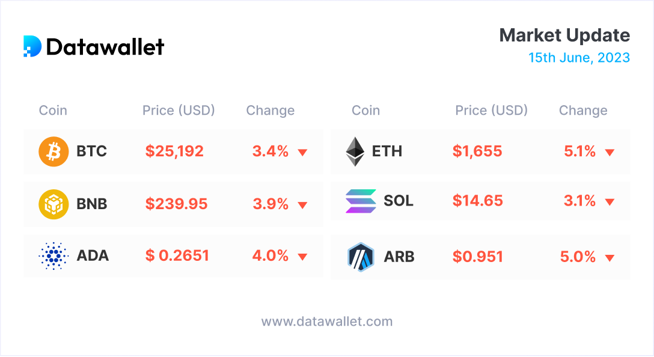This screenshot has width=654, height=357.
Task: Select the 15th June, 2023 date
Action: click(579, 58)
